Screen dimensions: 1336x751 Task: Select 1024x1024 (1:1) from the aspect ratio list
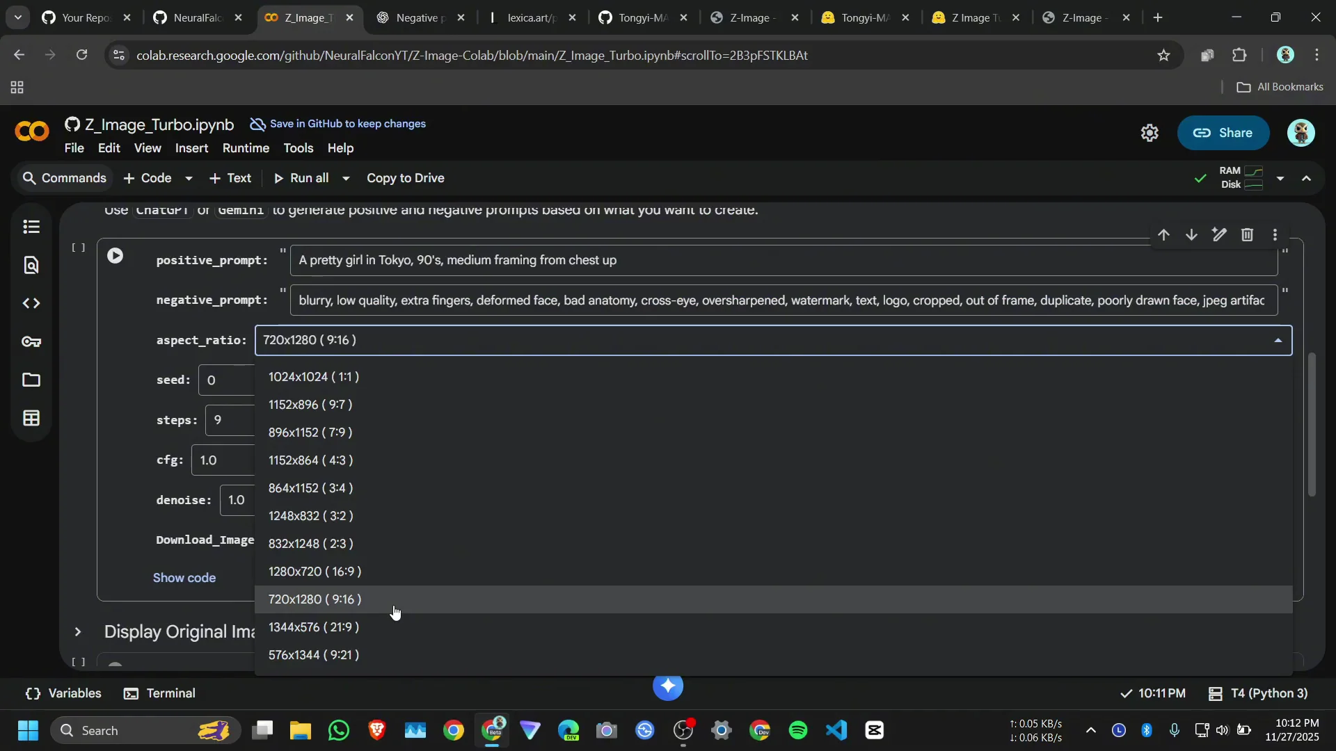[313, 376]
